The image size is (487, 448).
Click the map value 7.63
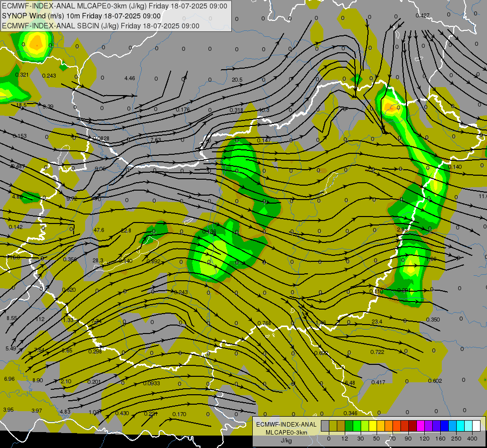tap(156, 140)
